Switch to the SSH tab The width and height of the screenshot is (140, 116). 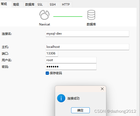click(54, 5)
